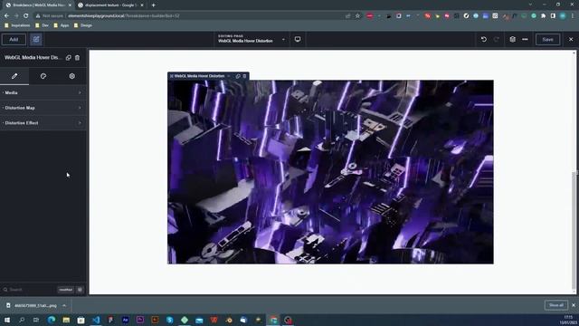Save the page with Save button
The height and width of the screenshot is (326, 579).
(547, 40)
